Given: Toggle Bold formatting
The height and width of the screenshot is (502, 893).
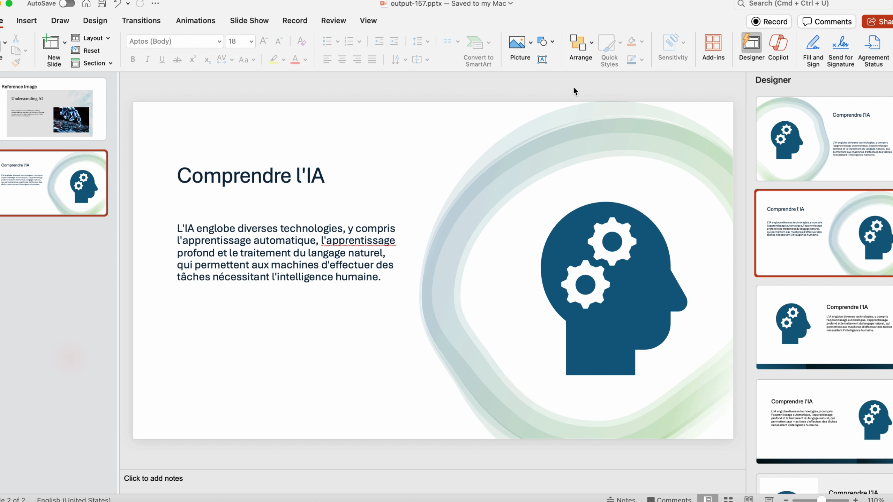Looking at the screenshot, I should click(133, 59).
